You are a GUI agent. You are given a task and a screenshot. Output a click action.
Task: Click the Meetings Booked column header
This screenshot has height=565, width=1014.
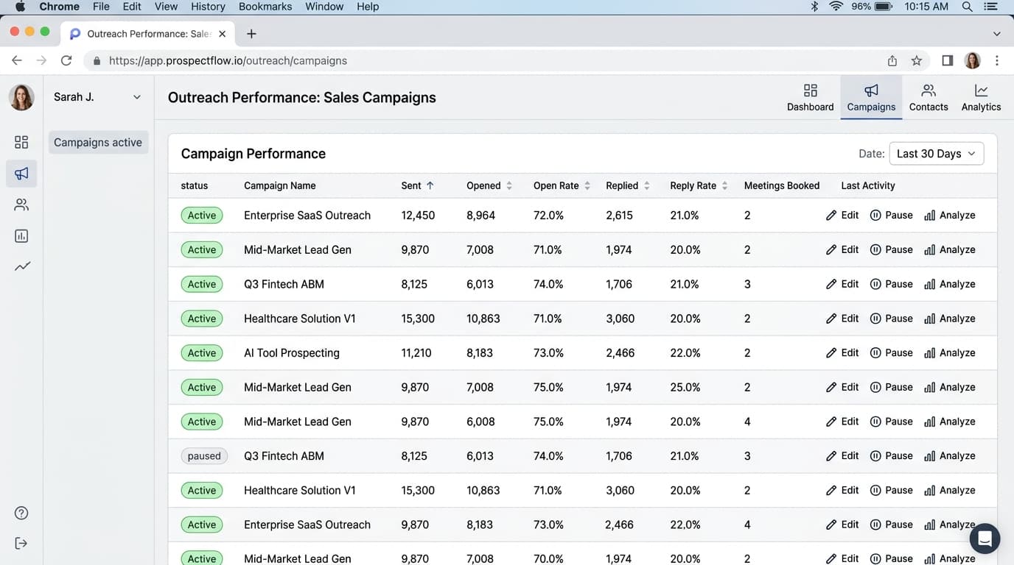tap(782, 185)
